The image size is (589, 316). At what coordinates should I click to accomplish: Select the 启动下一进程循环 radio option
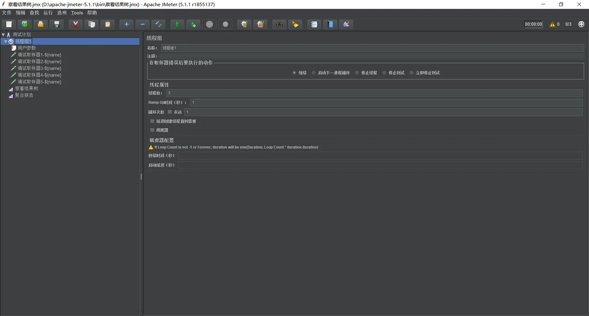(x=313, y=73)
